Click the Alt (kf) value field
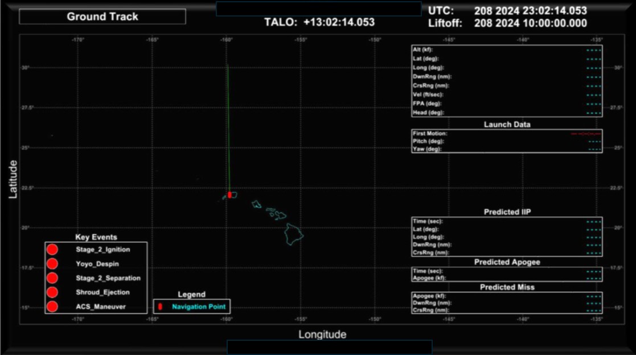The height and width of the screenshot is (355, 636). click(x=594, y=50)
